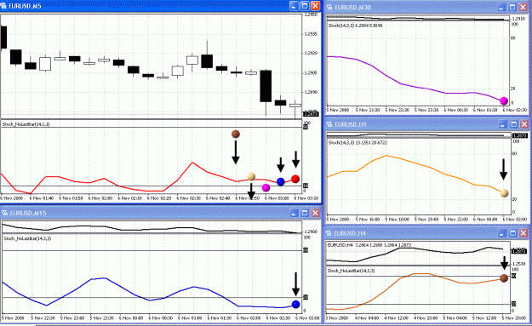Image resolution: width=532 pixels, height=326 pixels.
Task: Click the 5 Nov 22:30 time label in the M30 chart
Action: pos(397,111)
